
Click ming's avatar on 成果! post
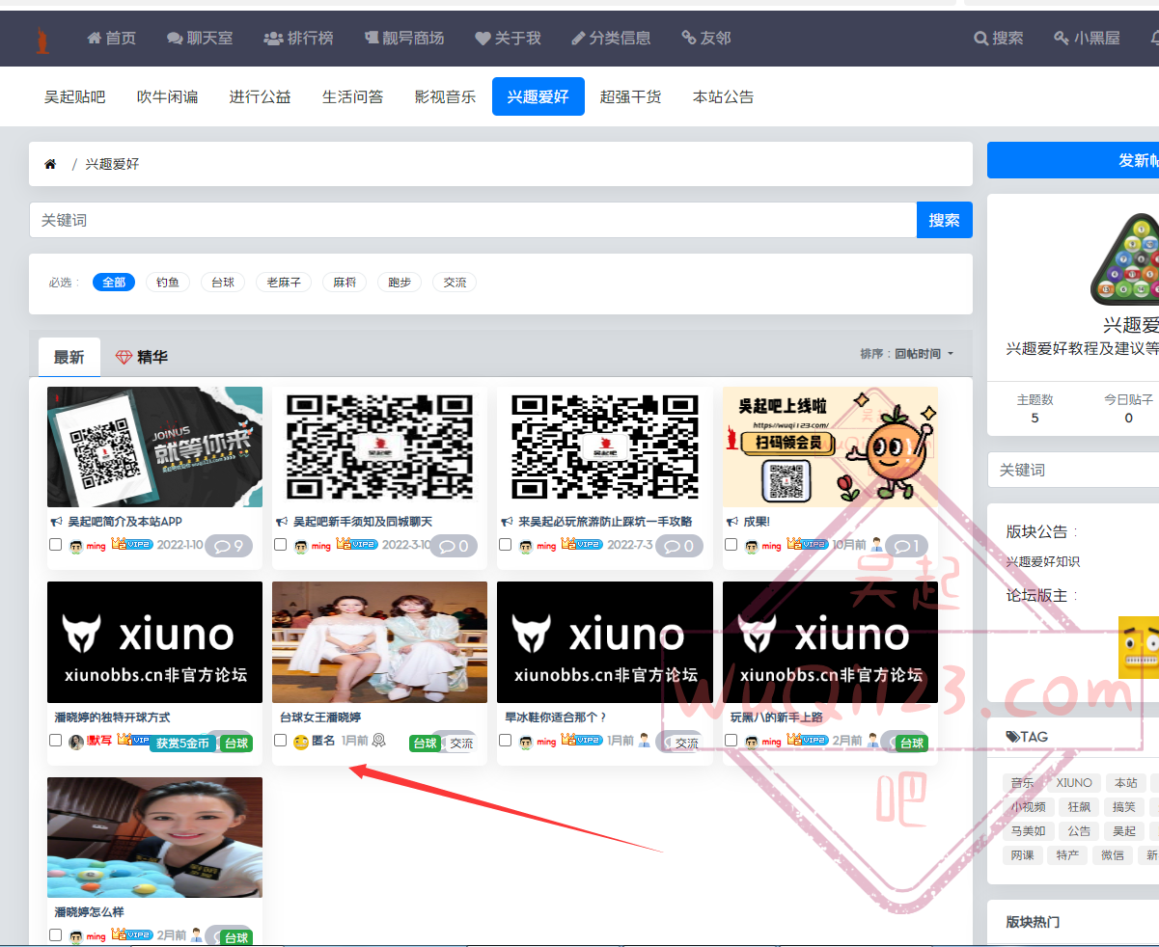pos(751,546)
